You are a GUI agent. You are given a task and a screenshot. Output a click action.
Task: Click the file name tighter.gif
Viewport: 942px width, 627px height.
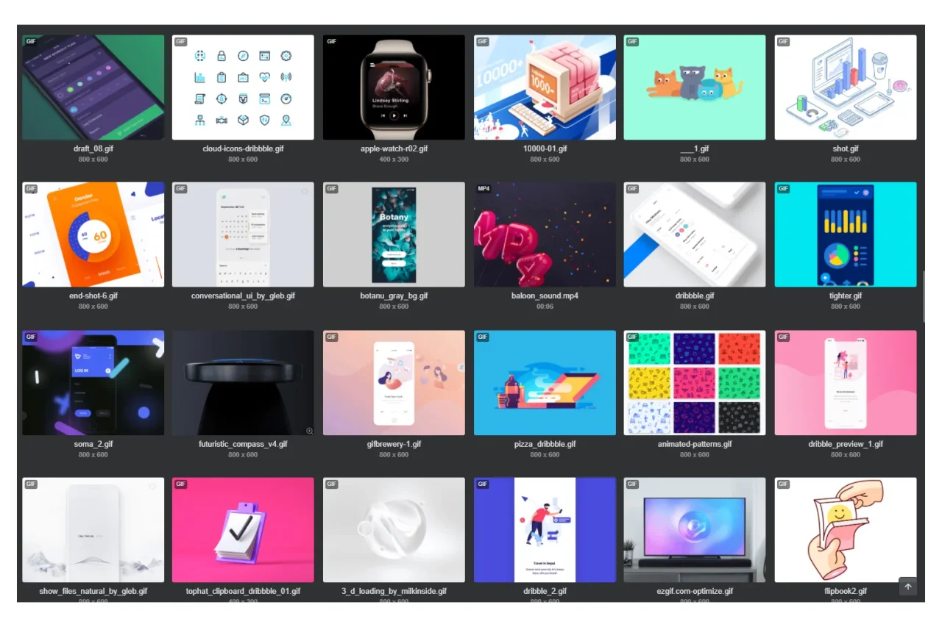click(846, 295)
